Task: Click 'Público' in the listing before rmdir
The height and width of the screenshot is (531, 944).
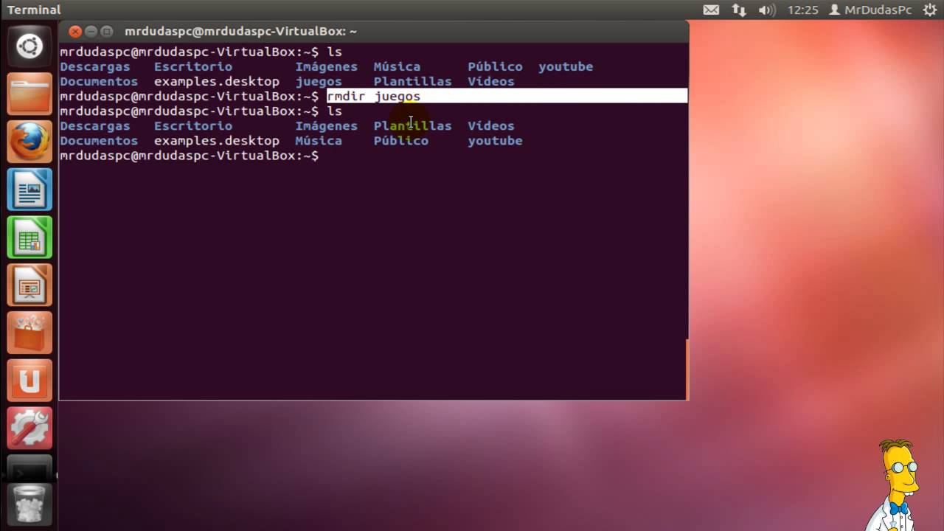Action: pos(495,66)
